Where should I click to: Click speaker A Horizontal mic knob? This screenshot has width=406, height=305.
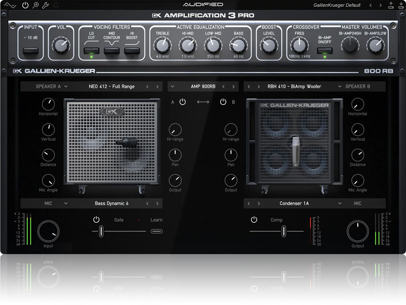[x=48, y=104]
